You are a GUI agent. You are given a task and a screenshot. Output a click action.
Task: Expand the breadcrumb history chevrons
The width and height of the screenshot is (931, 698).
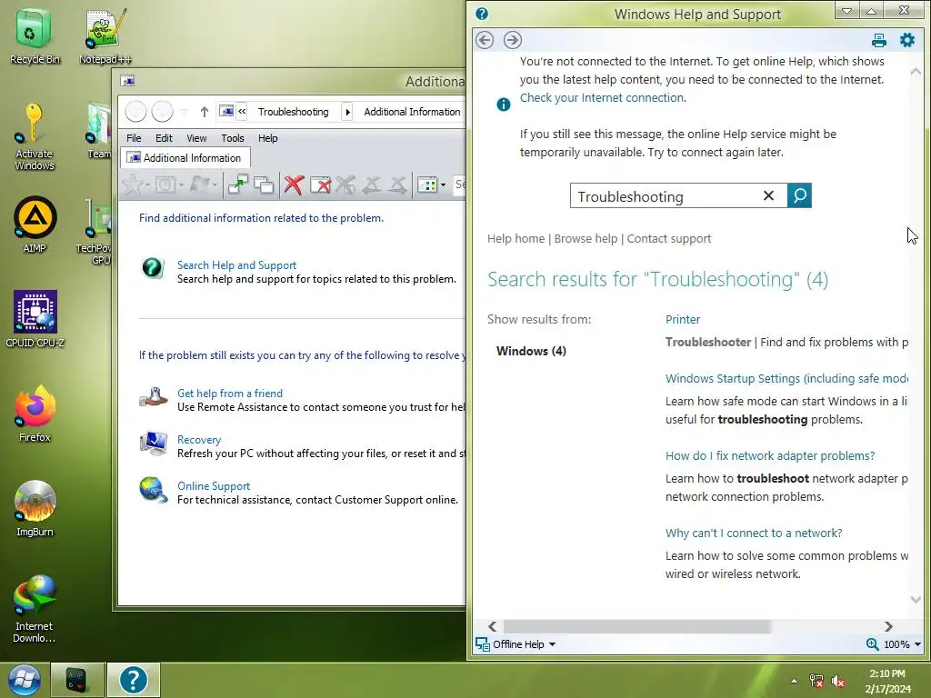point(242,112)
